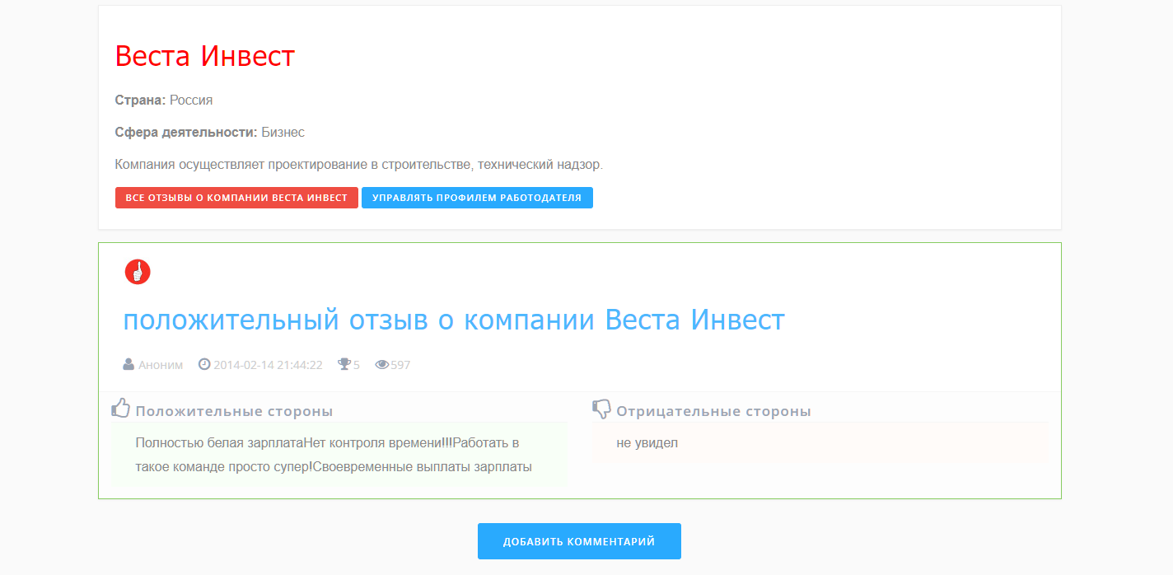Click the не увидел negative text
This screenshot has width=1173, height=575.
click(x=647, y=443)
